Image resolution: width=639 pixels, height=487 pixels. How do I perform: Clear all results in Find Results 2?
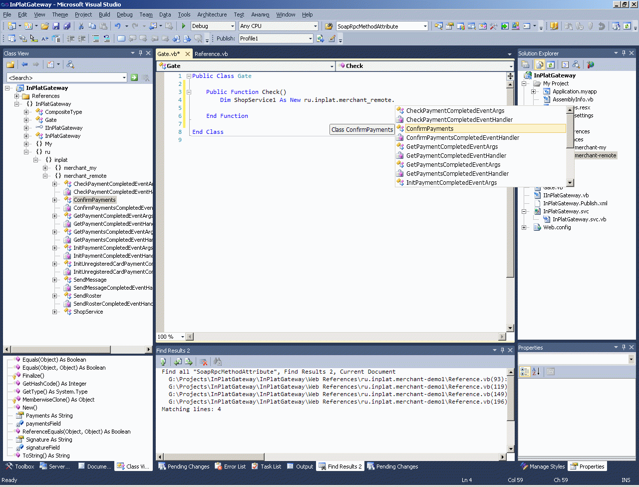(x=203, y=362)
